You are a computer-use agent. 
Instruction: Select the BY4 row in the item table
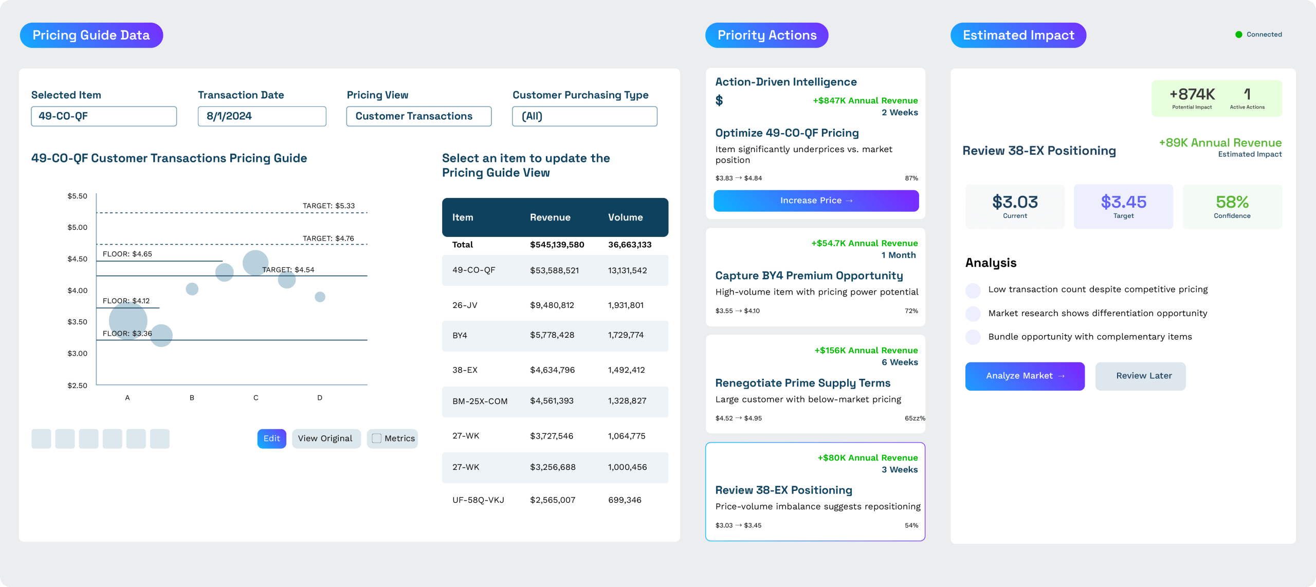click(x=555, y=336)
